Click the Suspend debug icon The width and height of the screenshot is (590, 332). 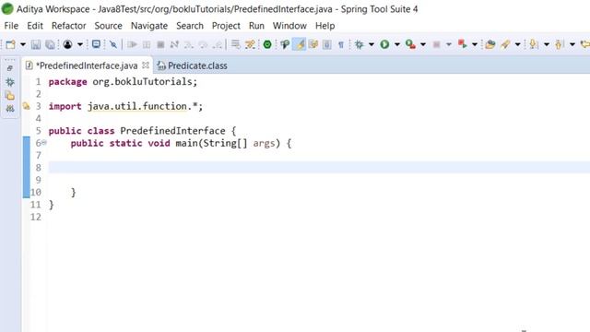[147, 44]
